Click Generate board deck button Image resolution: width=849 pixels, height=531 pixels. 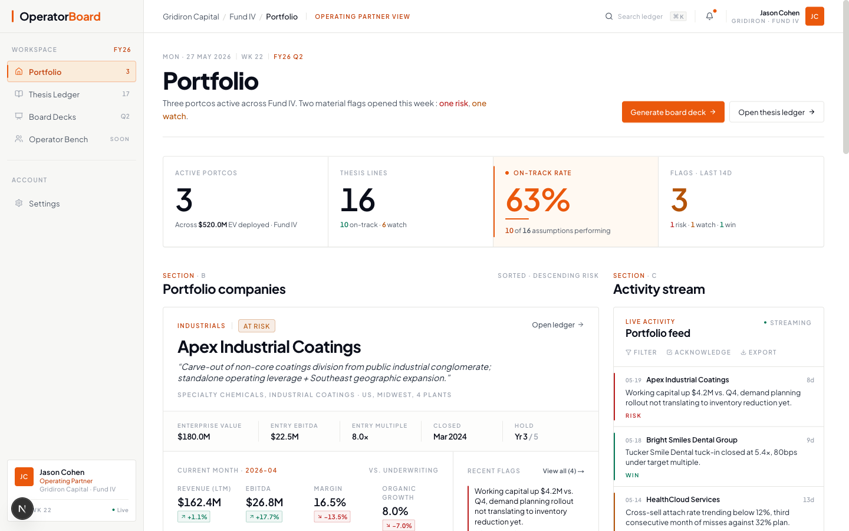673,112
